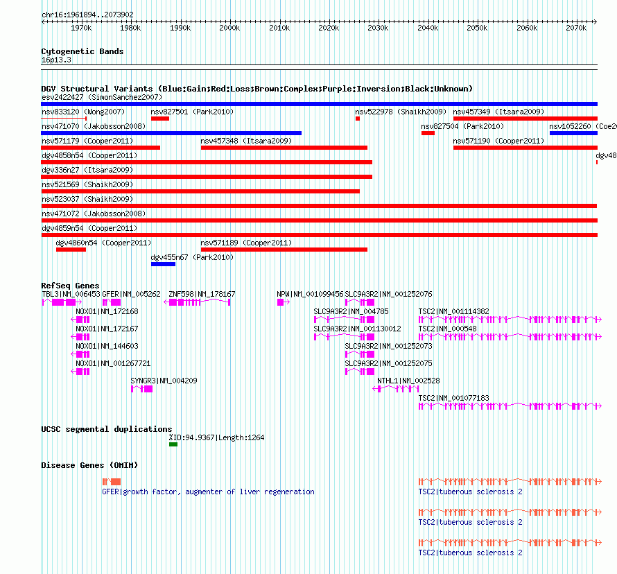Select the small nsv522978 (Shaikh2009) red marker

358,119
